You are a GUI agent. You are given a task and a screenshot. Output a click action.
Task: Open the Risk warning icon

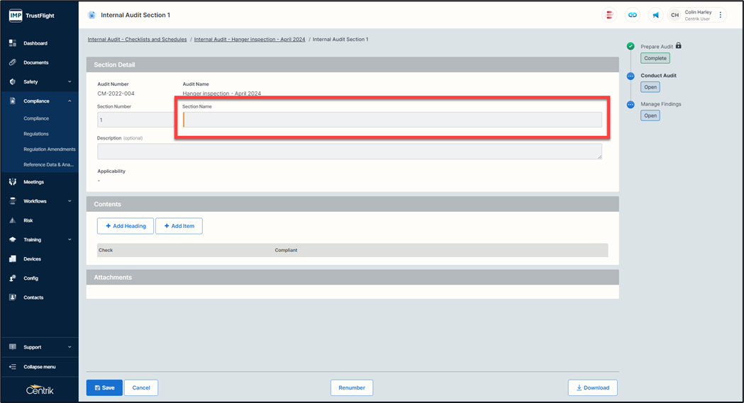pos(13,220)
